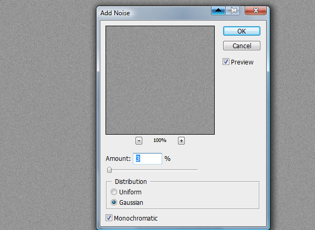Click the Distribution group label

(x=131, y=182)
